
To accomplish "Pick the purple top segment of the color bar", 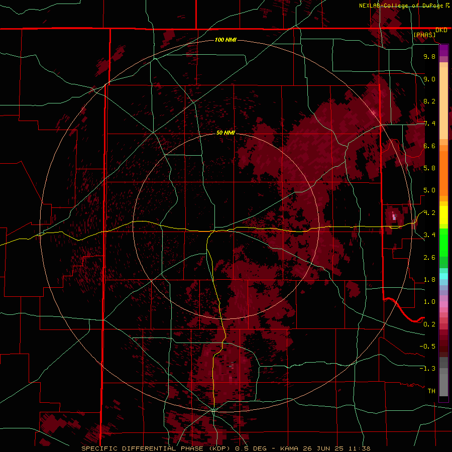I will [x=443, y=50].
